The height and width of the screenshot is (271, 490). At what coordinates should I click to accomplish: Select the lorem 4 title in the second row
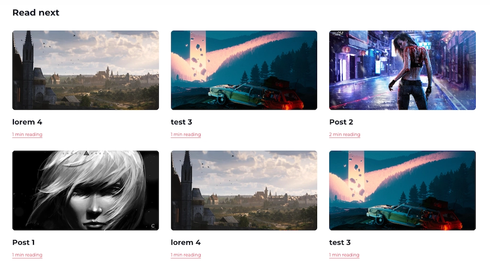[186, 243]
